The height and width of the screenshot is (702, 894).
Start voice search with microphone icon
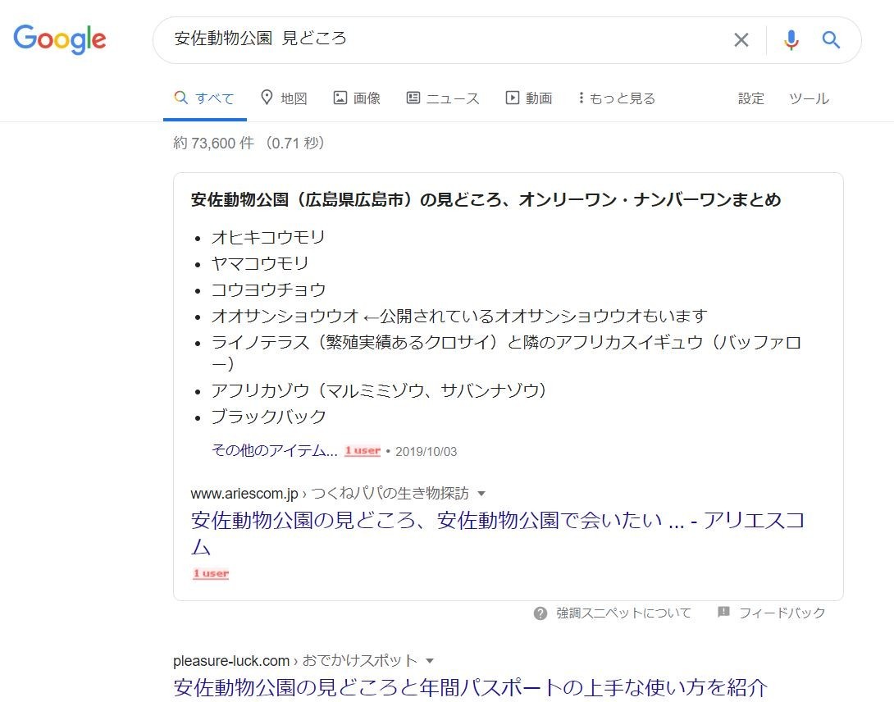(791, 40)
